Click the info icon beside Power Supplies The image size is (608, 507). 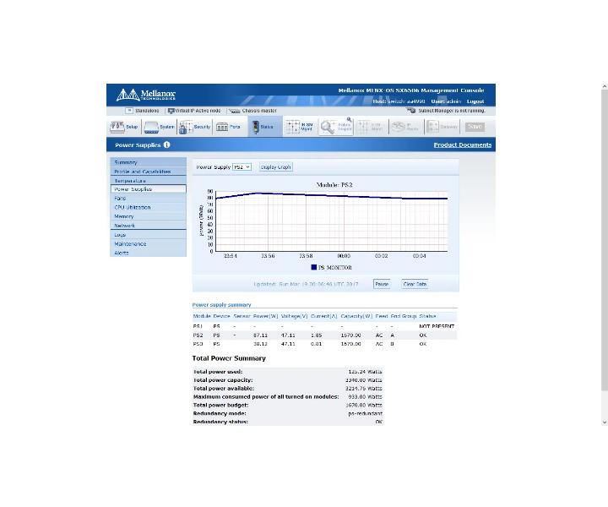166,145
